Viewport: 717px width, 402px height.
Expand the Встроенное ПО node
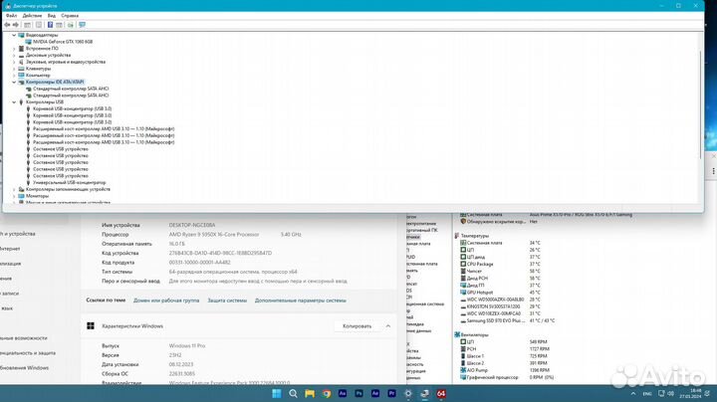click(14, 49)
